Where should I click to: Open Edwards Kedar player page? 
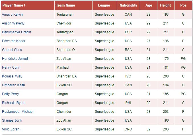coord(14,41)
